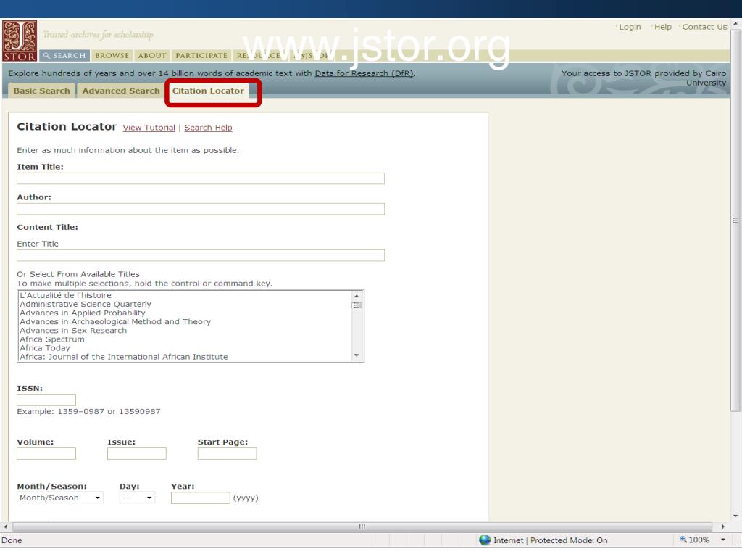742x557 pixels.
Task: Select Administrative Science Quarterly title
Action: (86, 304)
